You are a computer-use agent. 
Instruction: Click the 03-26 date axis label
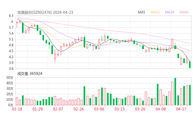point(140,109)
